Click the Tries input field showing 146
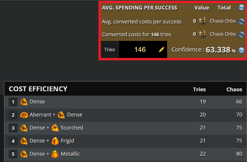 (x=143, y=49)
